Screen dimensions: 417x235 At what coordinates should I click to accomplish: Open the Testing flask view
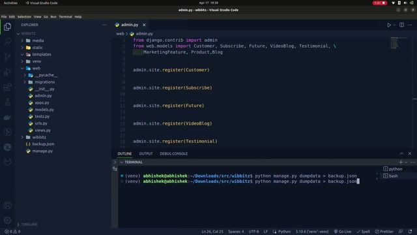tap(7, 102)
